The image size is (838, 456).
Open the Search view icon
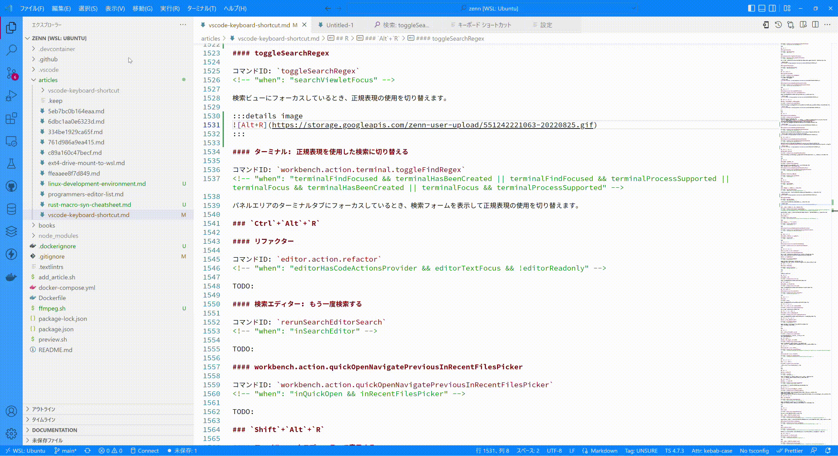tap(11, 50)
